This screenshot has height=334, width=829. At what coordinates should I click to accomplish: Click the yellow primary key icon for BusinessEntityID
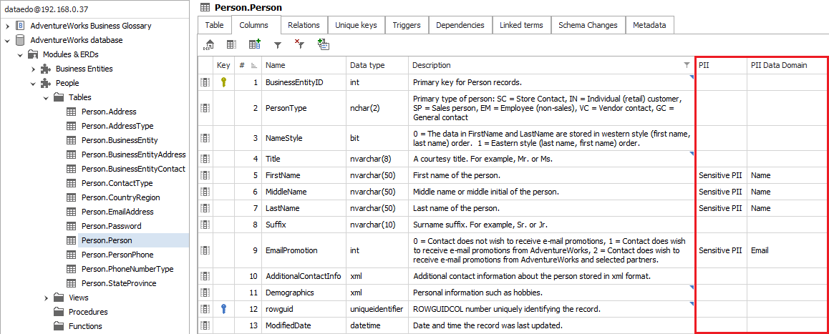[x=223, y=82]
